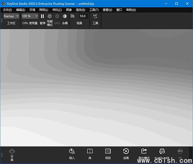This screenshot has width=193, height=164.
Task: Toggle performance mode icon
Action: pos(49,16)
